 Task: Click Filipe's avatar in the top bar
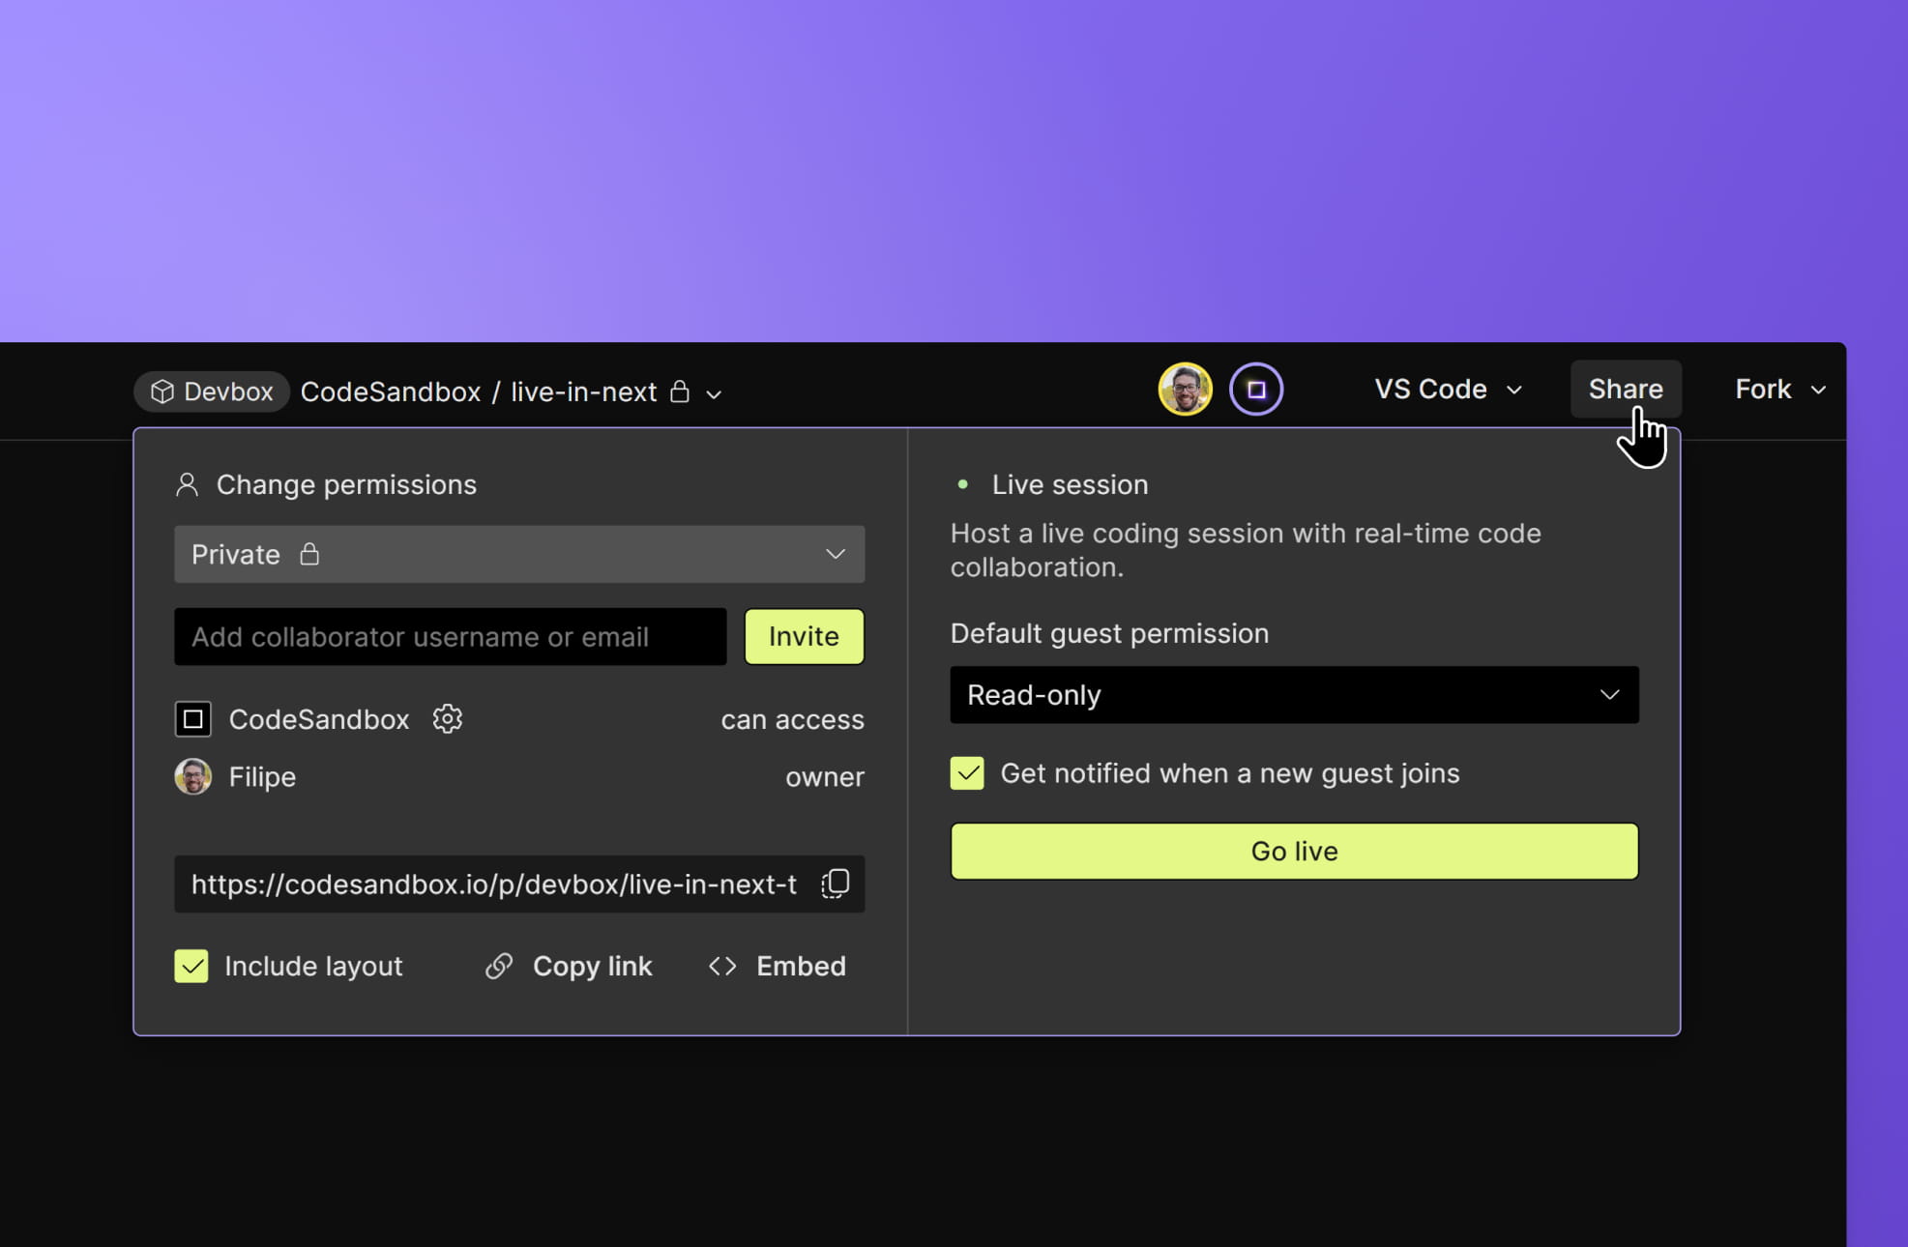(1185, 390)
